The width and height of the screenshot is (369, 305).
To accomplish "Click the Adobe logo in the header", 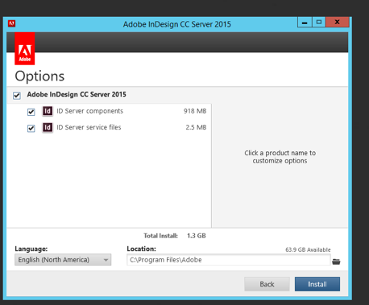I will 25,48.
